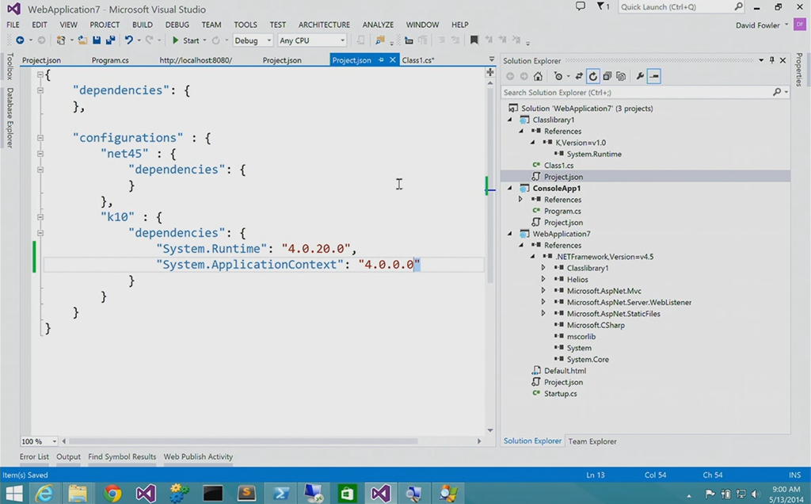Collapse the "k10" code block
The image size is (811, 504).
click(x=40, y=217)
